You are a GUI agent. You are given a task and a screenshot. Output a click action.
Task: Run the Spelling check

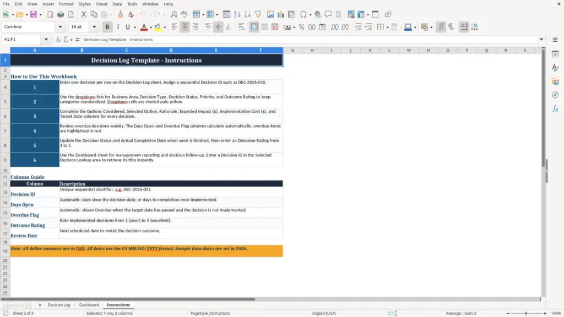click(184, 14)
